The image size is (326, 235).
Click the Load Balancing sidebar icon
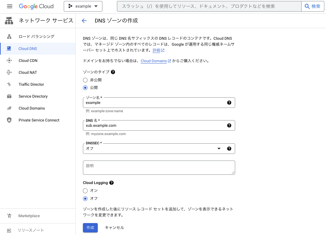pyautogui.click(x=9, y=37)
